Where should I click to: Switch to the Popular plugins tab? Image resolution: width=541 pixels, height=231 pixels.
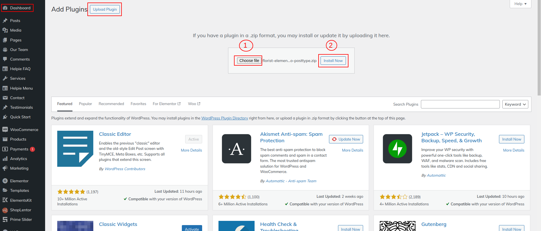(x=85, y=104)
